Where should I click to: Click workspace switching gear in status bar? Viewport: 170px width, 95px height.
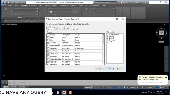pyautogui.click(x=138, y=87)
